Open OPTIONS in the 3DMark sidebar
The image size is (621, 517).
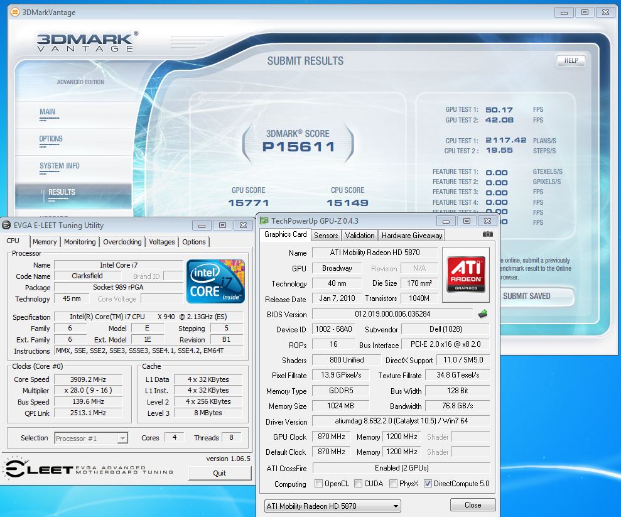(51, 139)
